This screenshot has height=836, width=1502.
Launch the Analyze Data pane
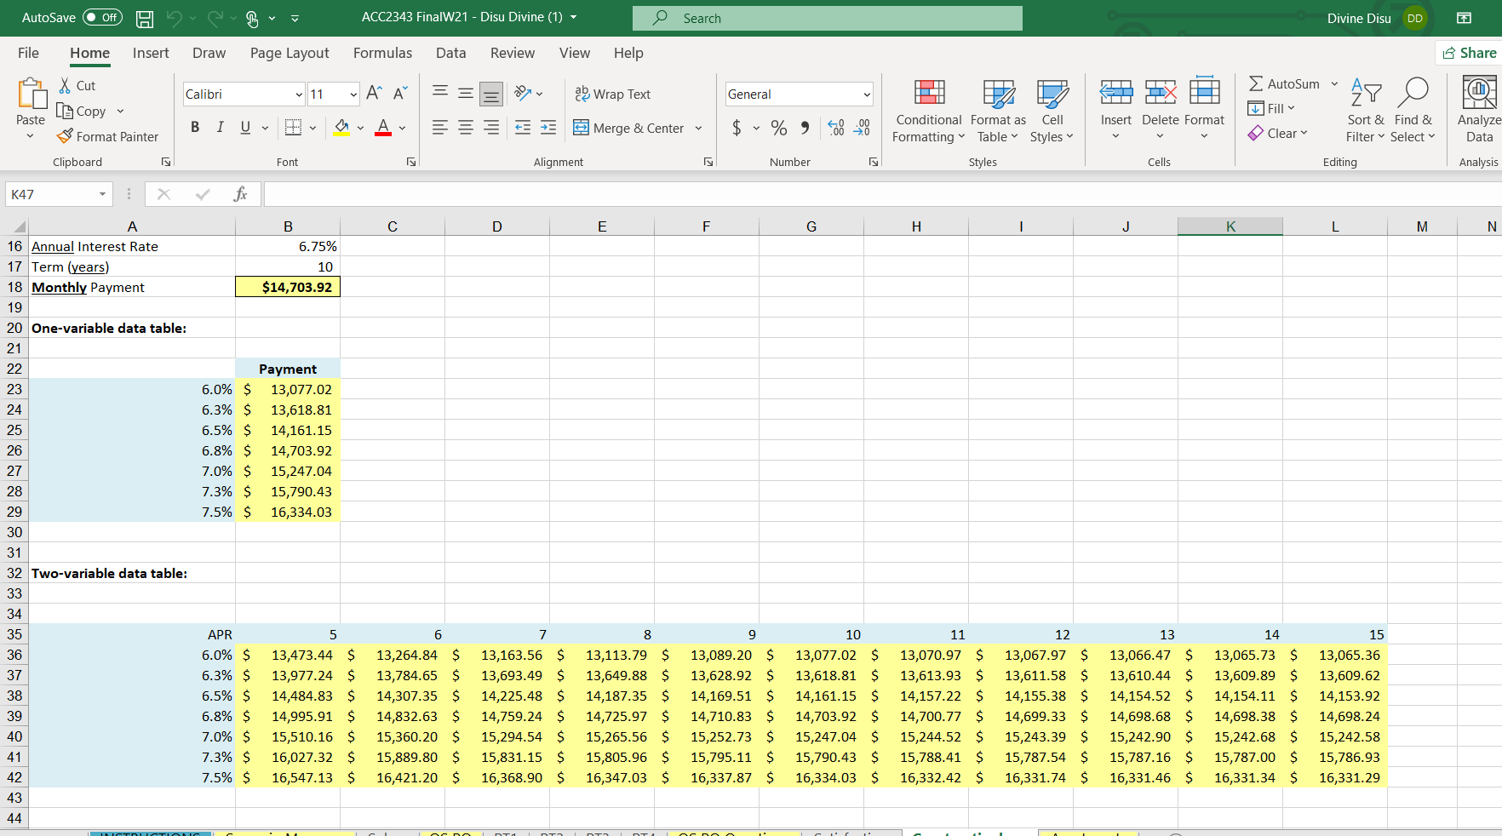1478,111
